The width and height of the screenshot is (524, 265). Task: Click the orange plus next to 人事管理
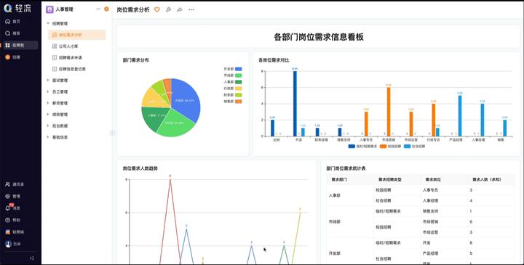click(x=106, y=9)
